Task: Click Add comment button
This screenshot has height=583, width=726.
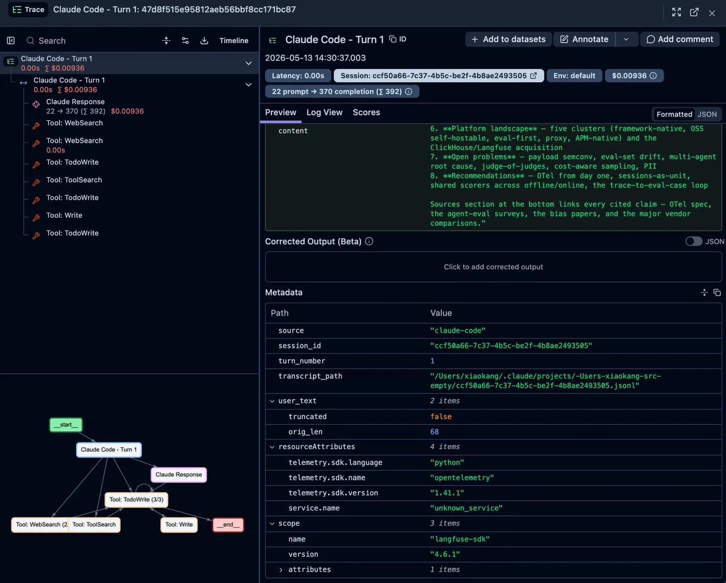Action: [680, 39]
